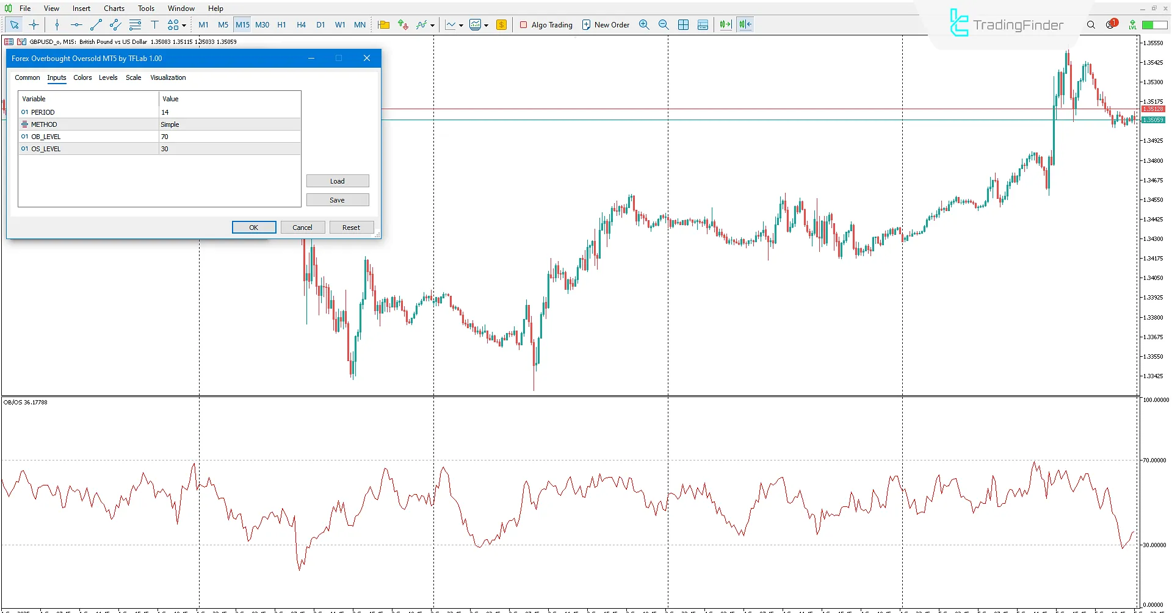Tile the chart windows
Screen dimensions: 1172x613
coord(683,25)
